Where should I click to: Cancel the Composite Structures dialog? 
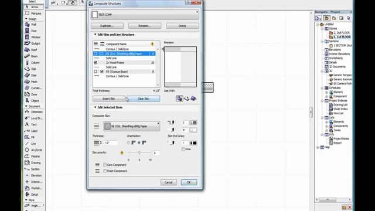[169, 182]
